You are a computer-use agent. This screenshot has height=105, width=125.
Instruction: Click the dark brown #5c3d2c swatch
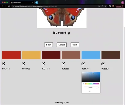point(111,55)
